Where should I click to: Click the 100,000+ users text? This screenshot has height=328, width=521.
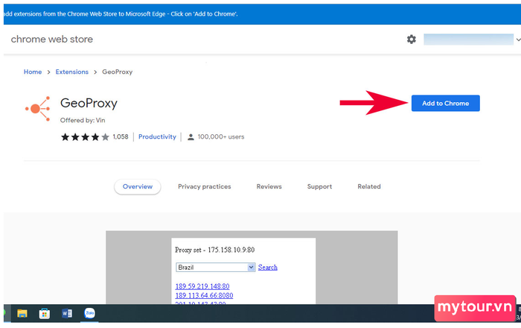click(221, 136)
